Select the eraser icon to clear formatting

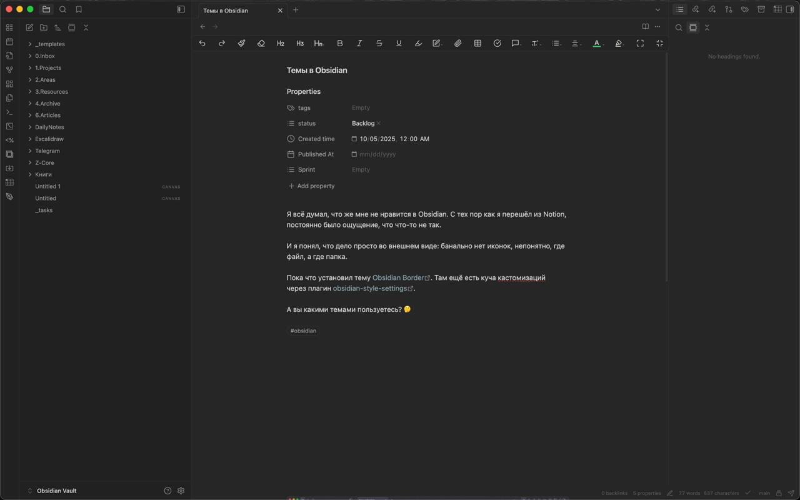tap(261, 43)
